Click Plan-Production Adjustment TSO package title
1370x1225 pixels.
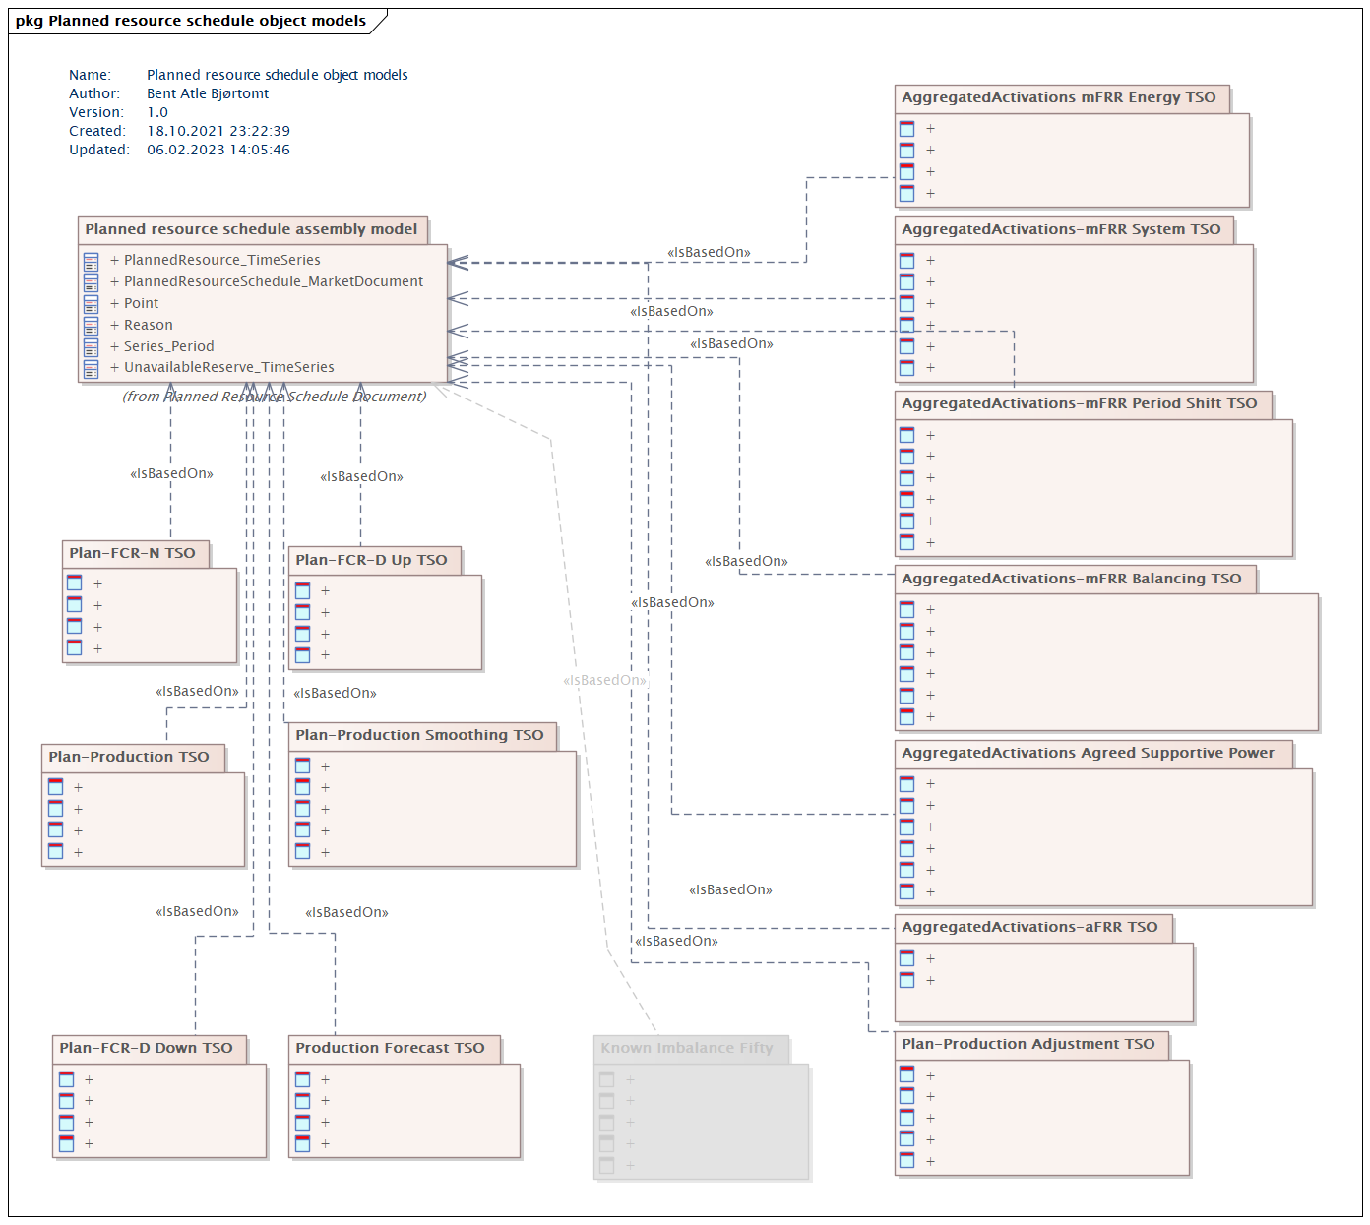point(1028,1044)
